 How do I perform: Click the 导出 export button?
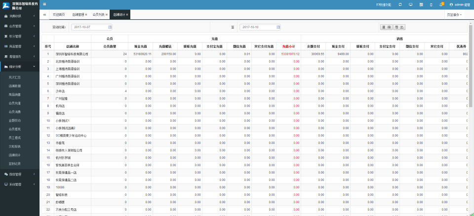point(399,27)
